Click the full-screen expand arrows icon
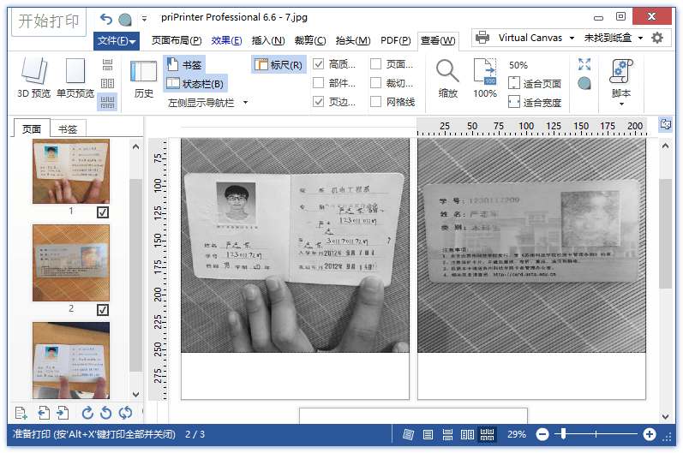683x453 pixels. (x=584, y=64)
